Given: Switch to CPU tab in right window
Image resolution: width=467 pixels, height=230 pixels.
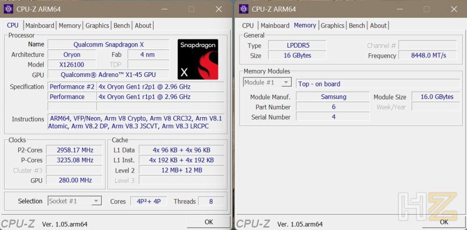Looking at the screenshot, I should pos(248,26).
